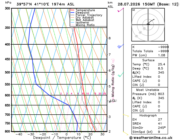Click the station coordinates title '39°57'N 41°10'E 1974m ASL'
The image size is (181, 140).
click(x=45, y=4)
